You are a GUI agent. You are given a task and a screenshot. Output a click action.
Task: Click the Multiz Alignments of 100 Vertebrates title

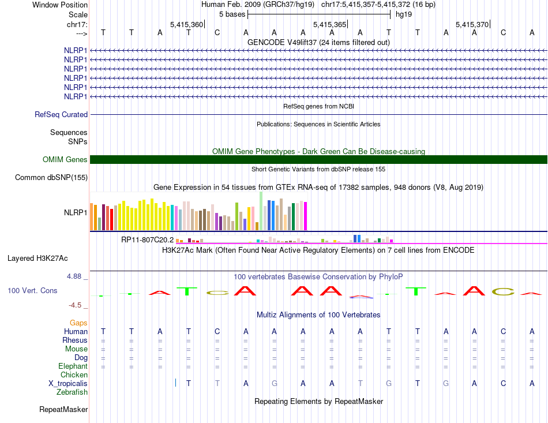click(x=318, y=315)
